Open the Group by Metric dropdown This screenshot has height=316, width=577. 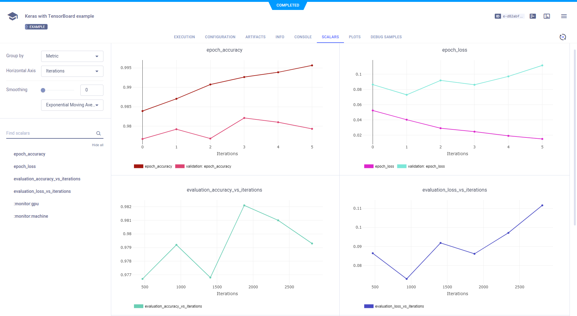(x=72, y=56)
